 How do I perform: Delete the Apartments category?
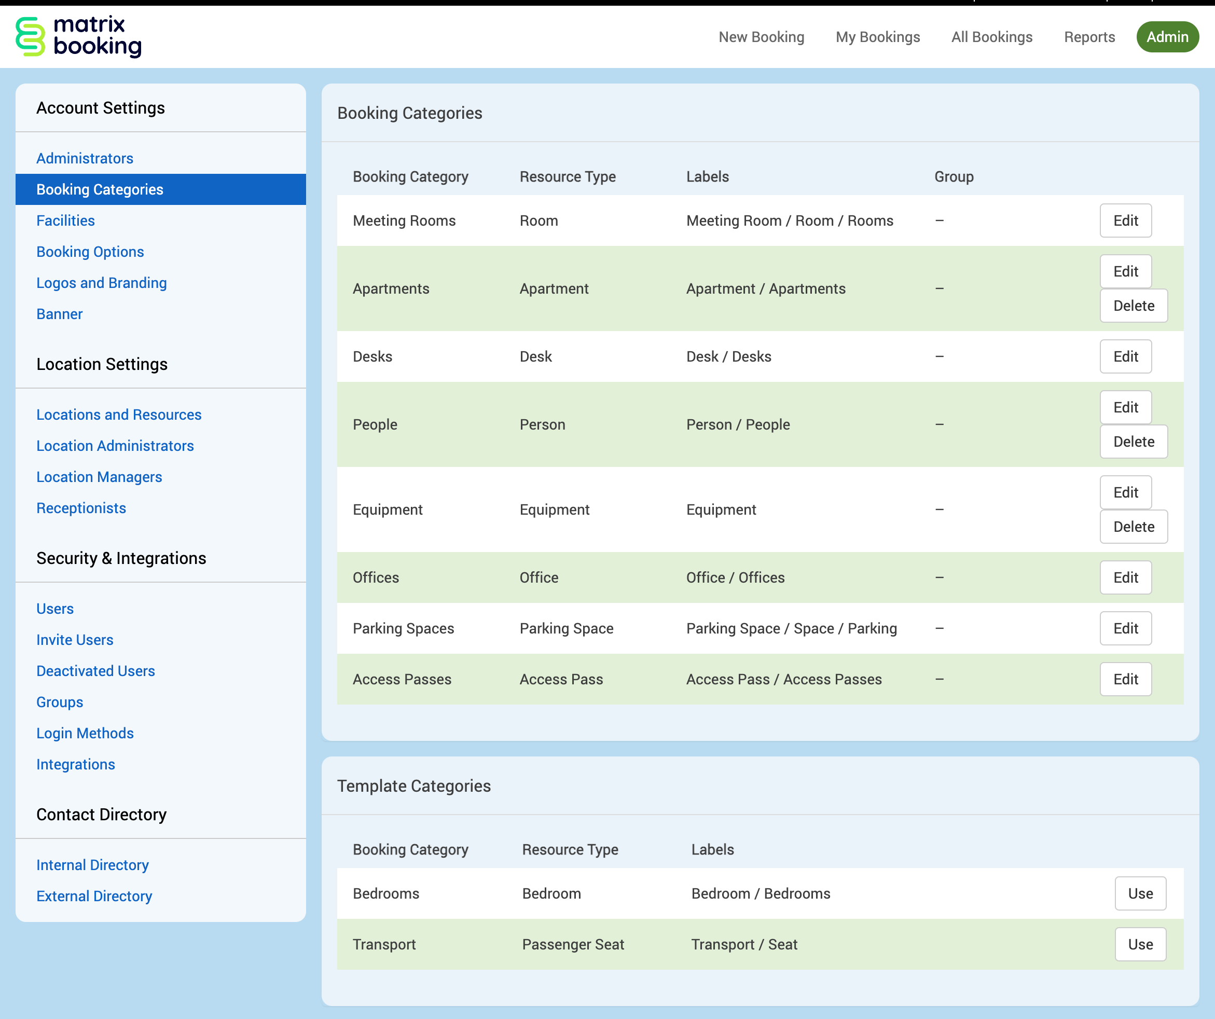1134,306
